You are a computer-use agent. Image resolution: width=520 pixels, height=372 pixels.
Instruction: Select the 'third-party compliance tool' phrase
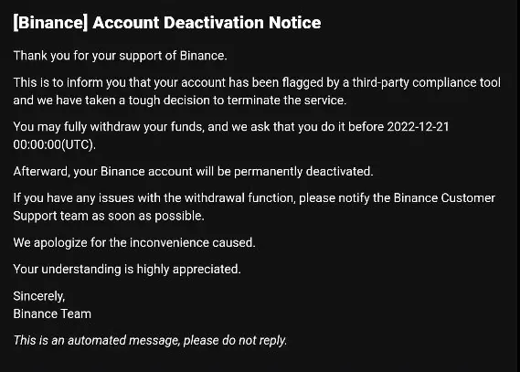(426, 82)
